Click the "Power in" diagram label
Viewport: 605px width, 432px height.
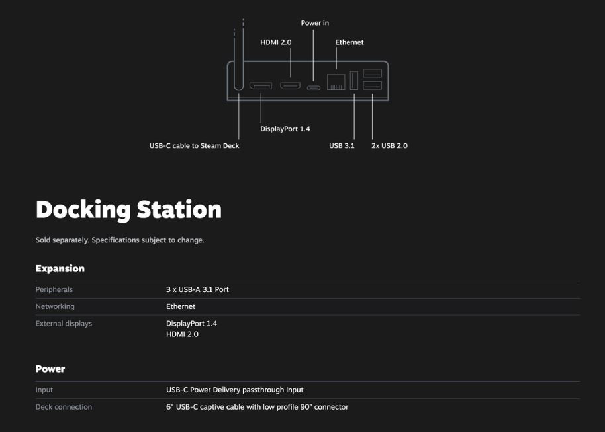[x=314, y=23]
